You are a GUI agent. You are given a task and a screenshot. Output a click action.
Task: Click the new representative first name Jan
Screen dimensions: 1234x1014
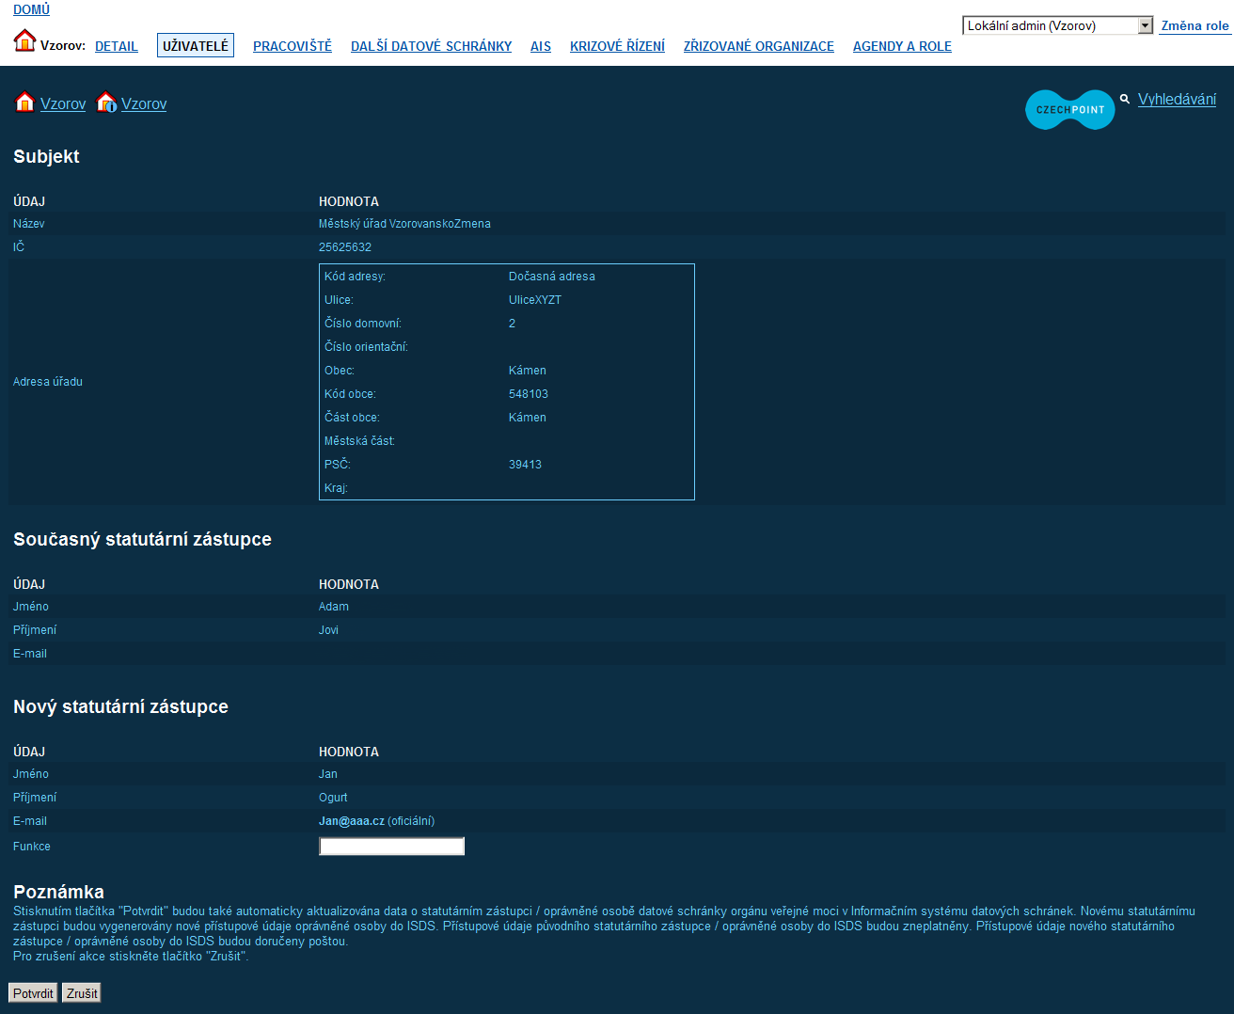pyautogui.click(x=328, y=774)
